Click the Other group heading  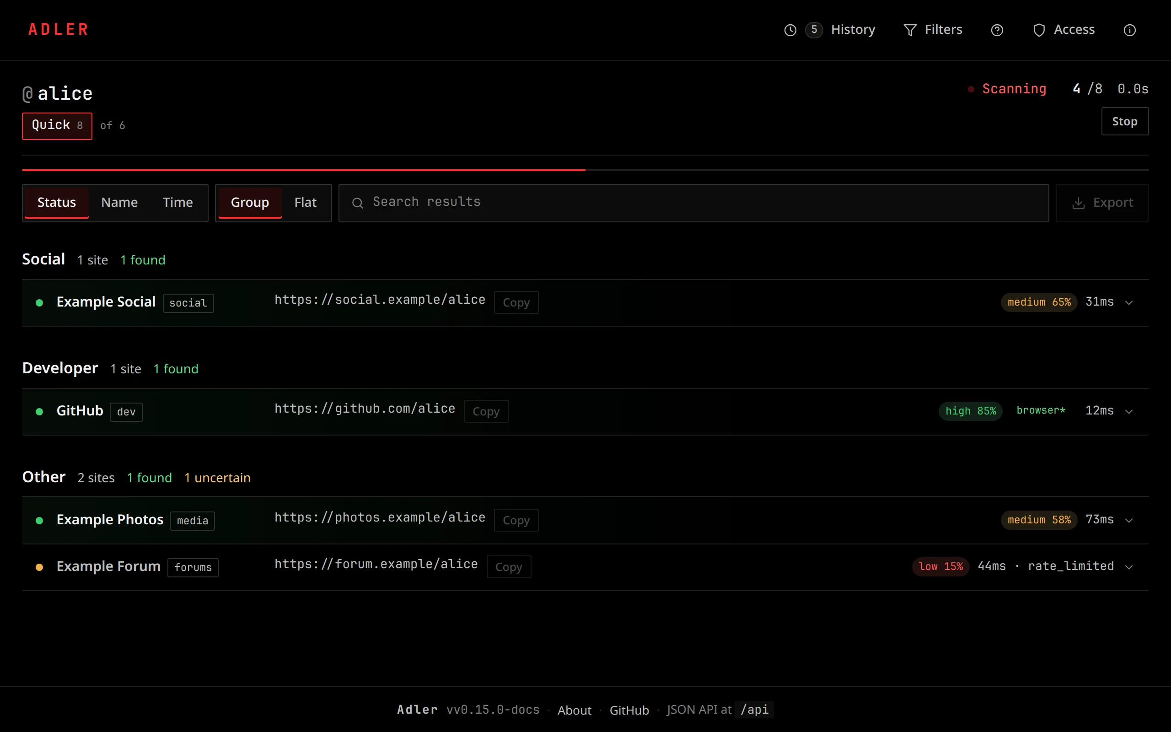point(43,477)
